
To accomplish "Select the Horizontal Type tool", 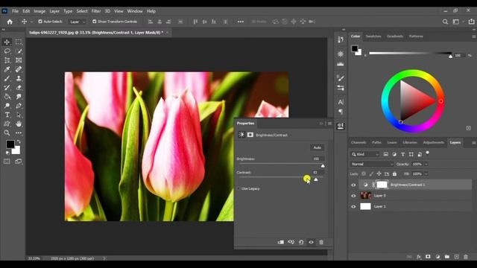I will coord(7,115).
